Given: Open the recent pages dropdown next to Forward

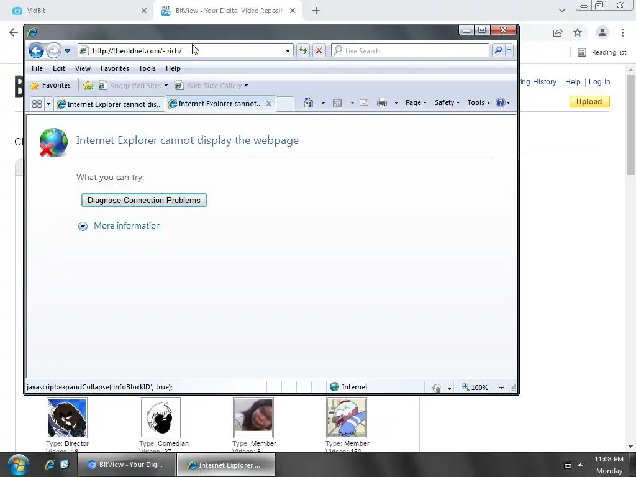Looking at the screenshot, I should (67, 51).
